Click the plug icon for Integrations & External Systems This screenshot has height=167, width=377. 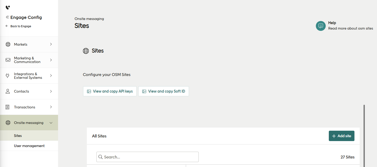(8, 75)
